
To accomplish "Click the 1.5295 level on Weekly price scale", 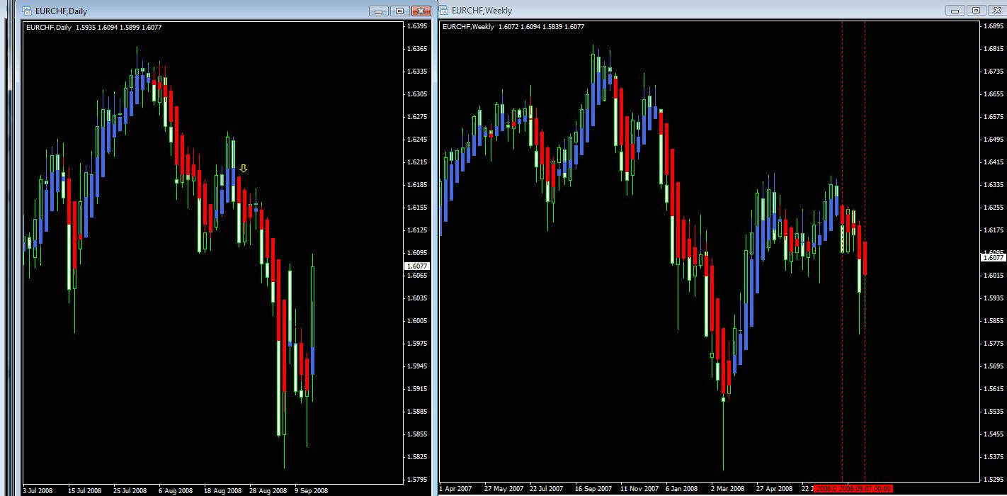I will coord(995,480).
